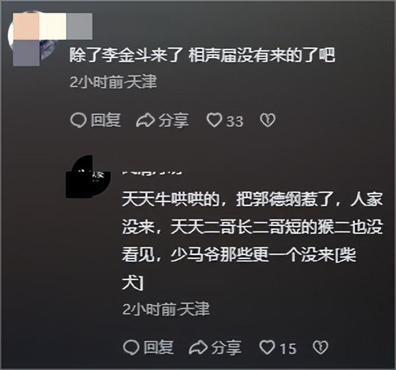Like the 郭德纲 reply with 15 likes
Viewport: 396px width, 370px height.
coord(267,348)
